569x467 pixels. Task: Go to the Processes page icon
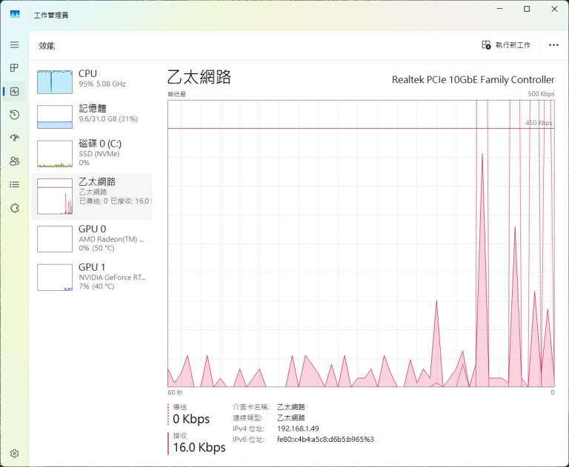click(x=14, y=68)
